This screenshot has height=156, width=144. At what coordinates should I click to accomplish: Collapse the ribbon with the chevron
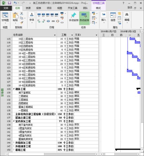[141, 28]
